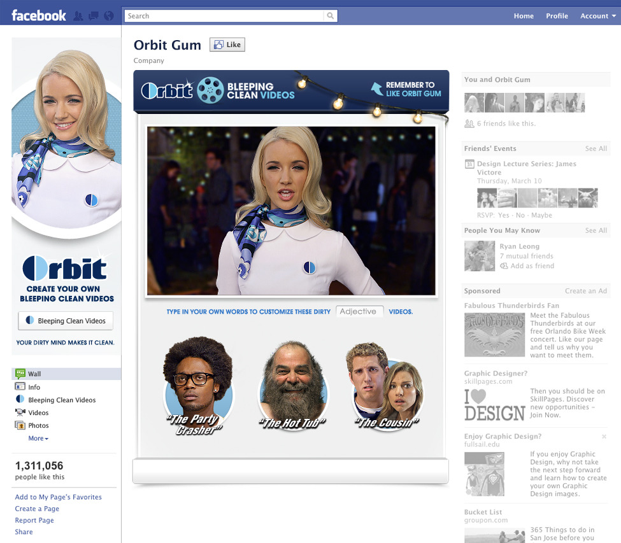Select 'The Hot Tub' video
Viewport: 621px width, 543px height.
[292, 386]
